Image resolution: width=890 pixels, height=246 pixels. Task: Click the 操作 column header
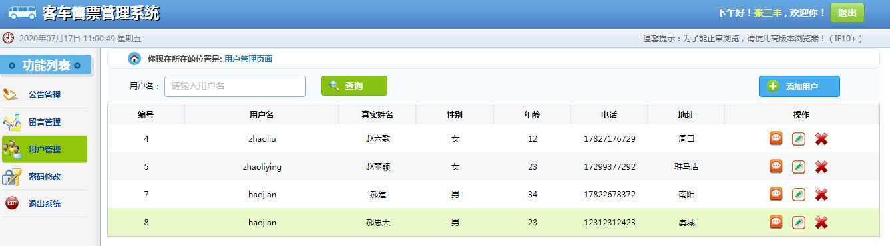pos(801,114)
